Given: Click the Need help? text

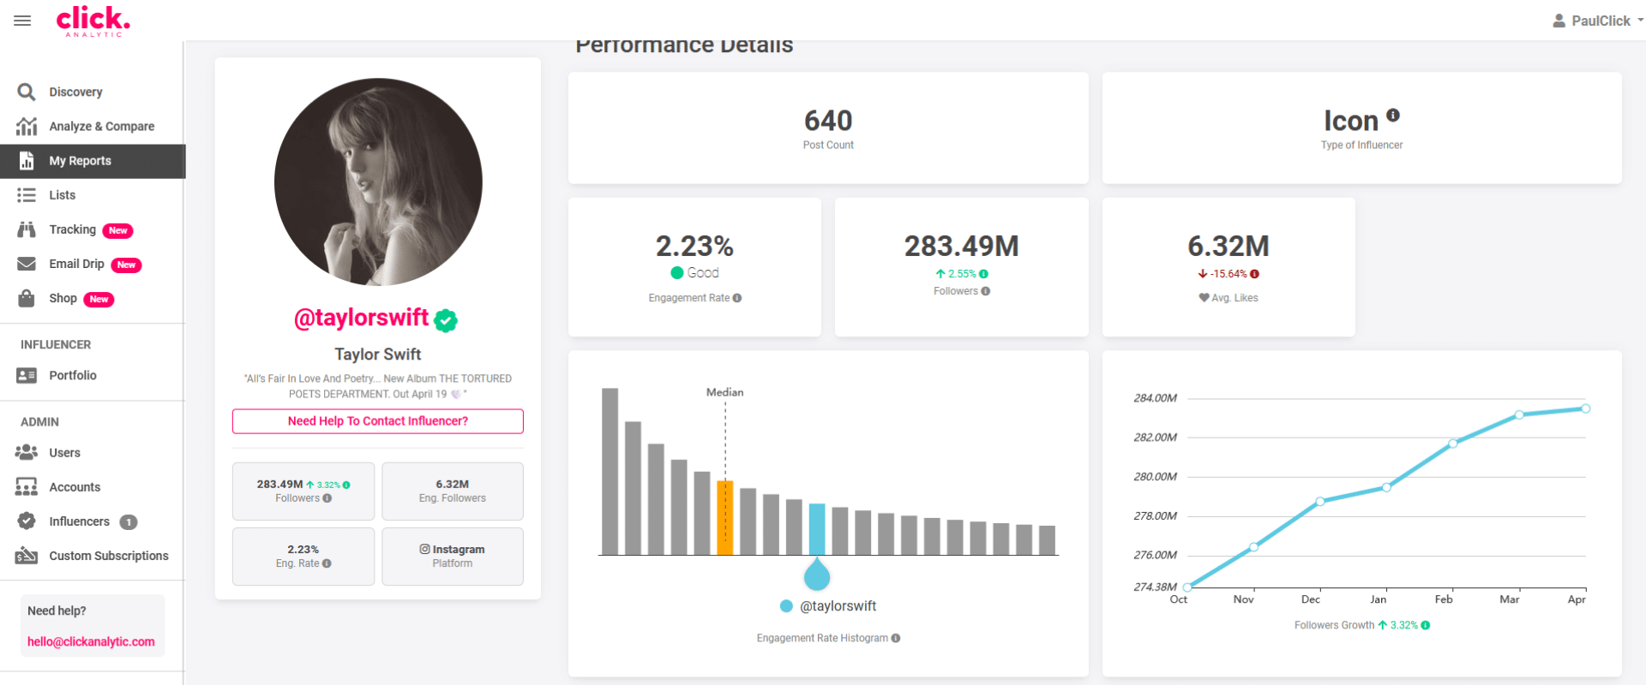Looking at the screenshot, I should tap(57, 611).
